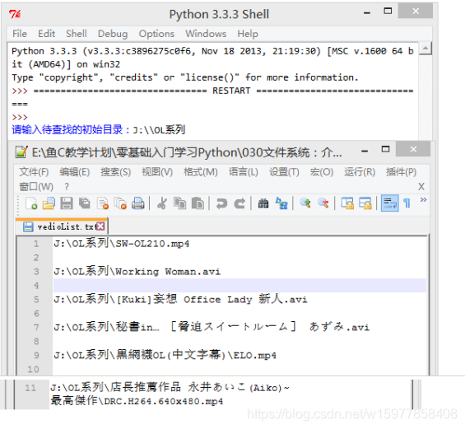The image size is (465, 429).
Task: Close the vedioList.txt tab
Action: [101, 226]
